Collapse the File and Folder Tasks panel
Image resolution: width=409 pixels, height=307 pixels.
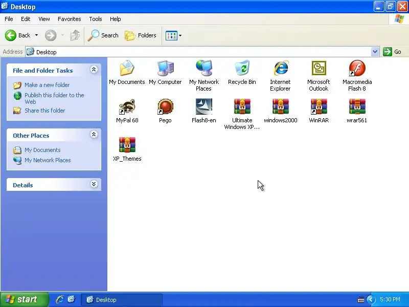(x=94, y=70)
